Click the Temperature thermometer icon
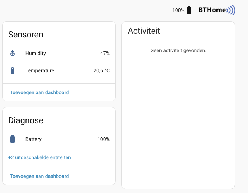 pyautogui.click(x=13, y=71)
